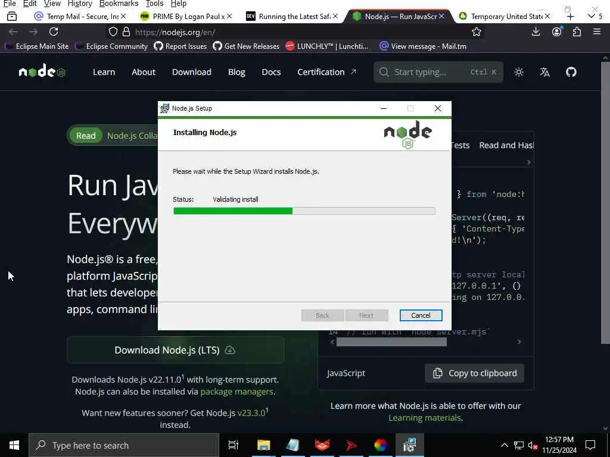Click the copy icon in Copy to clipboard
This screenshot has width=610, height=457.
[438, 373]
